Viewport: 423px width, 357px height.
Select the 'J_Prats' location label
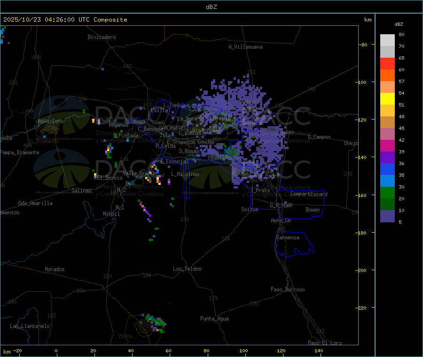click(260, 190)
